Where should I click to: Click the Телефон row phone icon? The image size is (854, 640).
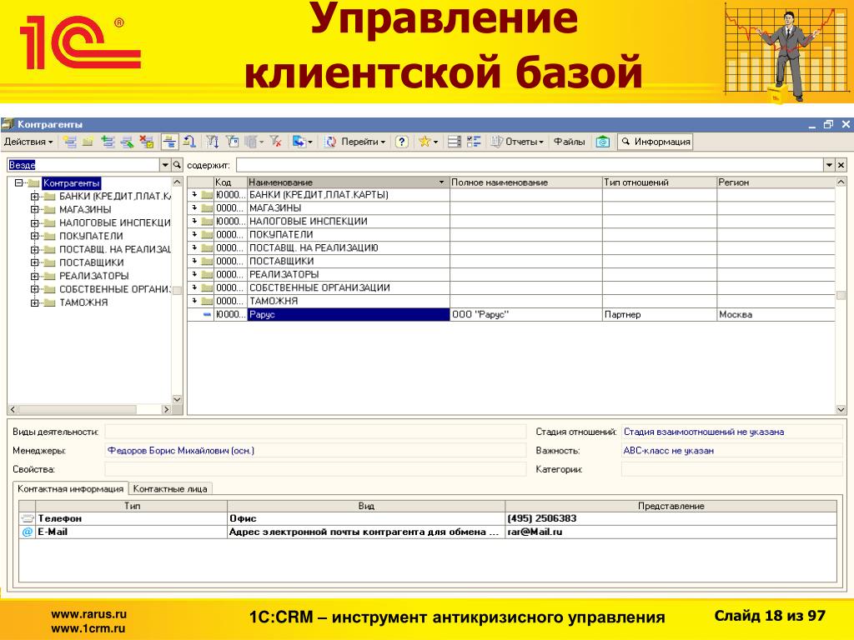(x=28, y=518)
